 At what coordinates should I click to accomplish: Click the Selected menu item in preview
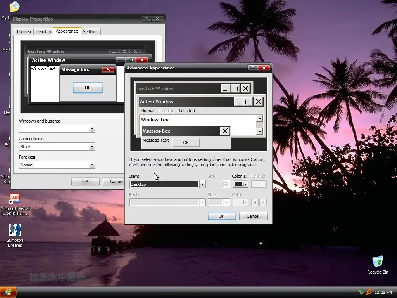pos(186,111)
